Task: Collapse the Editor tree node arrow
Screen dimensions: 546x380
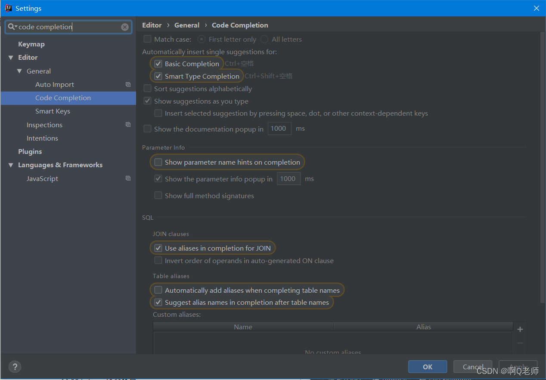Action: (11, 58)
